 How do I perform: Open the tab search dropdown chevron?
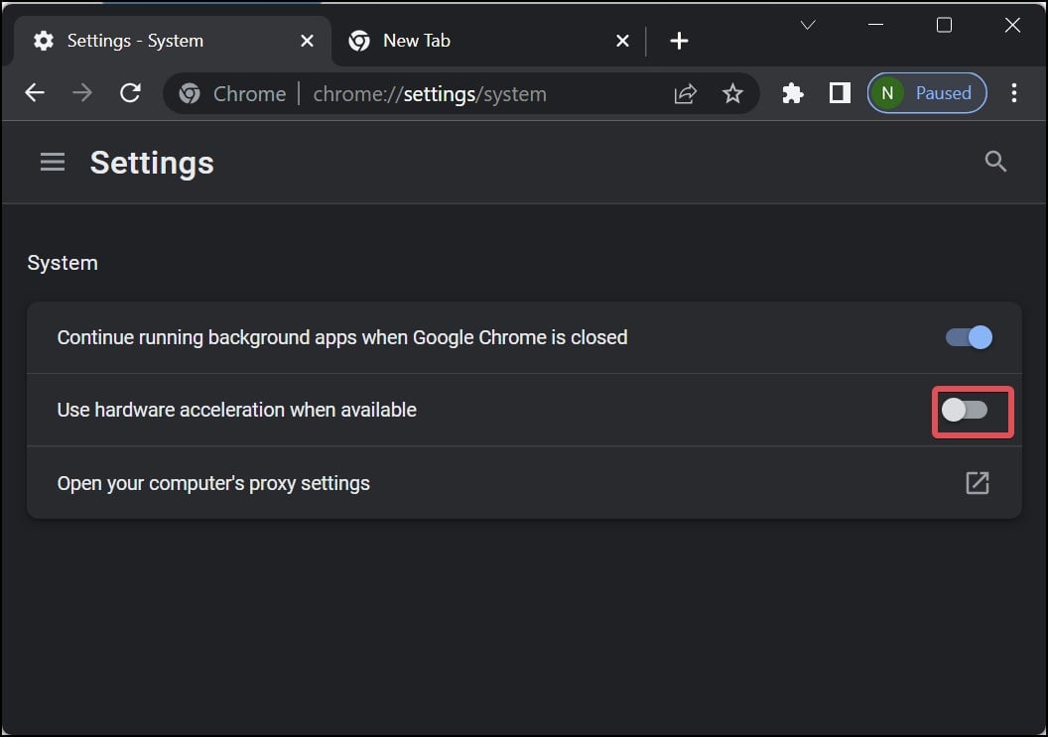click(x=808, y=26)
